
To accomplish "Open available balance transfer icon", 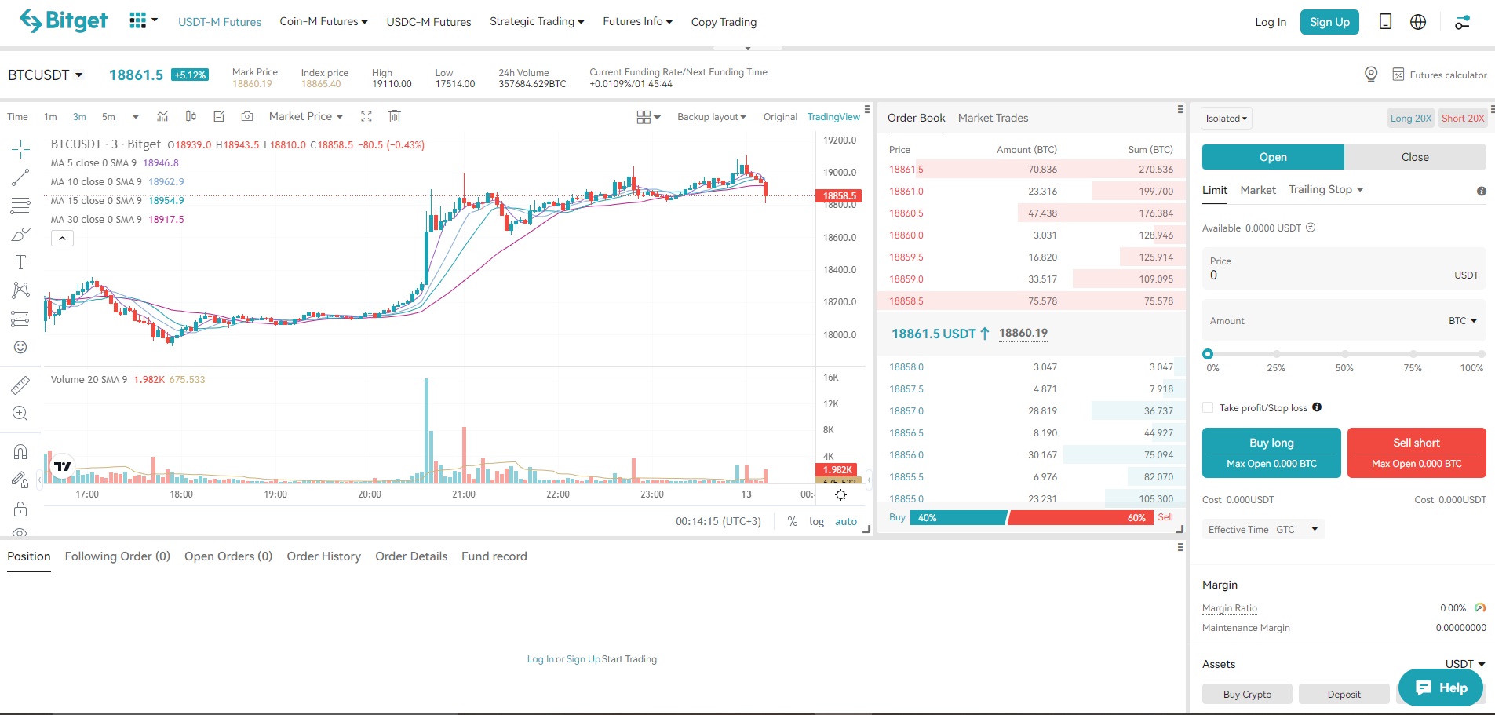I will coord(1311,228).
